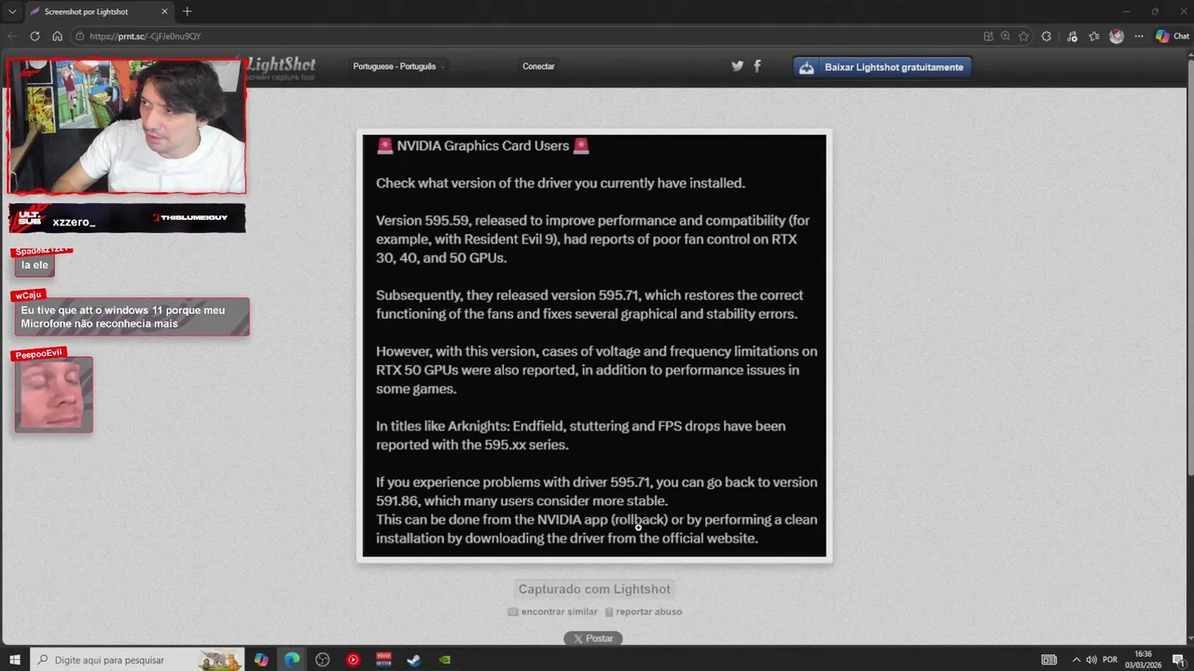Open NVIDIA app from the taskbar
This screenshot has width=1194, height=671.
(445, 660)
